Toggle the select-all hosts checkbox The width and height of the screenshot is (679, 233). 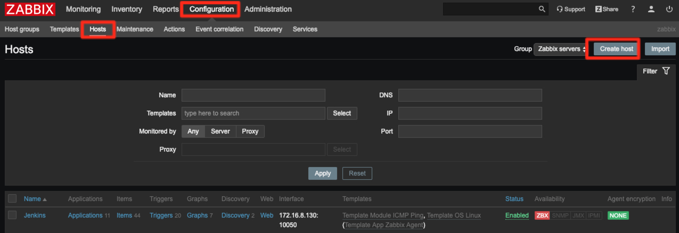[12, 198]
